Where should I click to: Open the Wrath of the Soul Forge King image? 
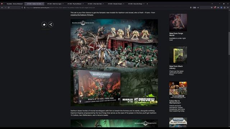point(114,63)
